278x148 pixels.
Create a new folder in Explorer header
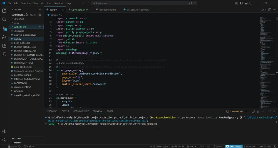click(x=31, y=15)
